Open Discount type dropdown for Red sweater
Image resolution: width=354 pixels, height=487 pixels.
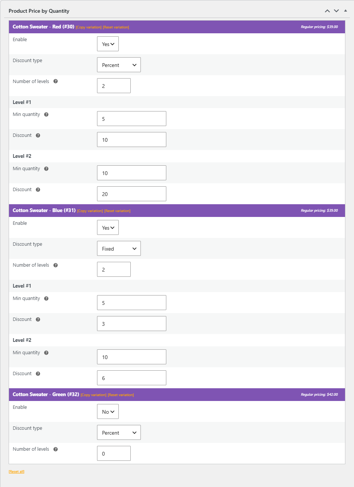click(119, 65)
